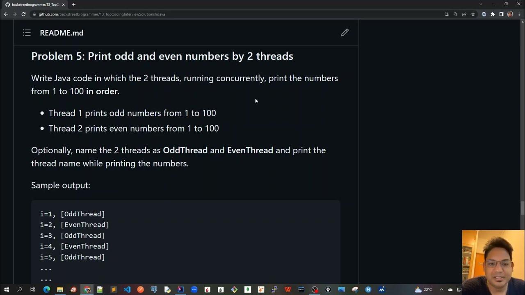Open the zoom magnifier in address bar

[455, 14]
